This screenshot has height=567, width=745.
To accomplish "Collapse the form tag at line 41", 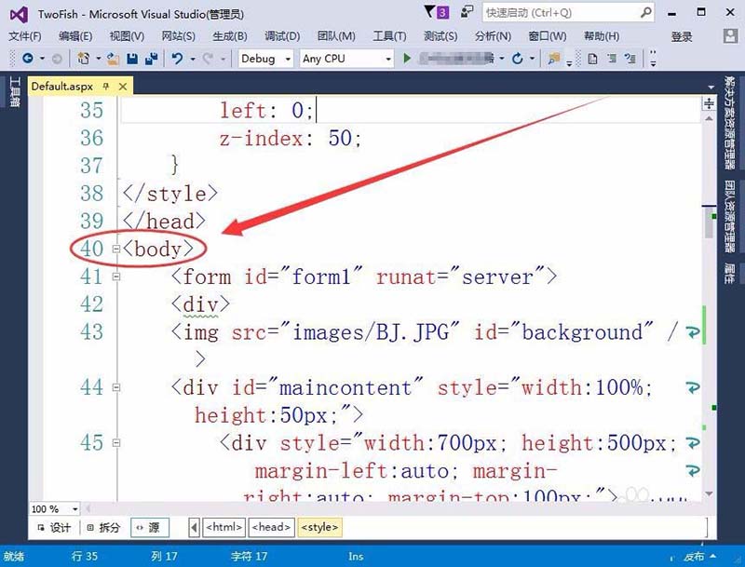I will pyautogui.click(x=115, y=277).
